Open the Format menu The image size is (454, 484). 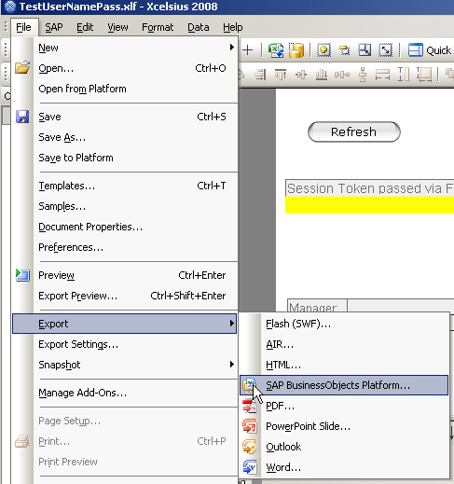pyautogui.click(x=158, y=27)
